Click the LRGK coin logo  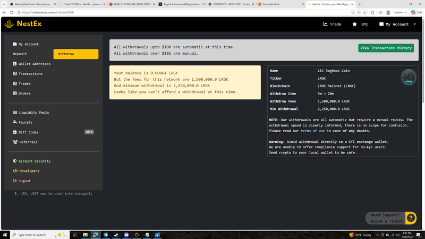(409, 77)
